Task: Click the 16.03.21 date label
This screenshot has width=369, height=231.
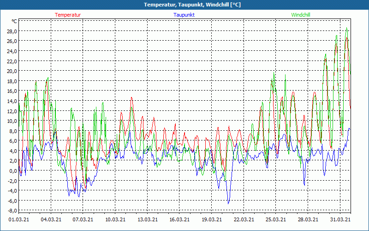Action: [179, 219]
